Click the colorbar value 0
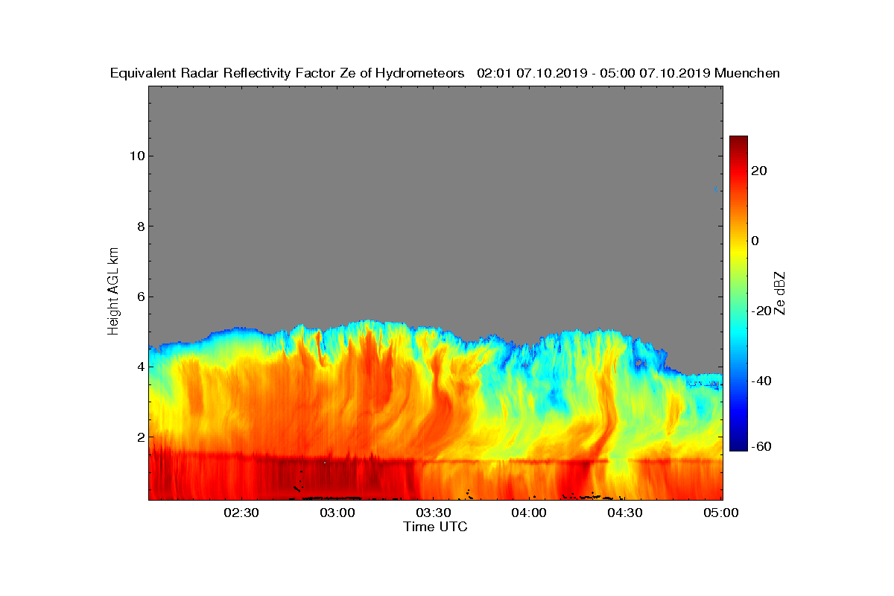The width and height of the screenshot is (894, 596). point(755,241)
